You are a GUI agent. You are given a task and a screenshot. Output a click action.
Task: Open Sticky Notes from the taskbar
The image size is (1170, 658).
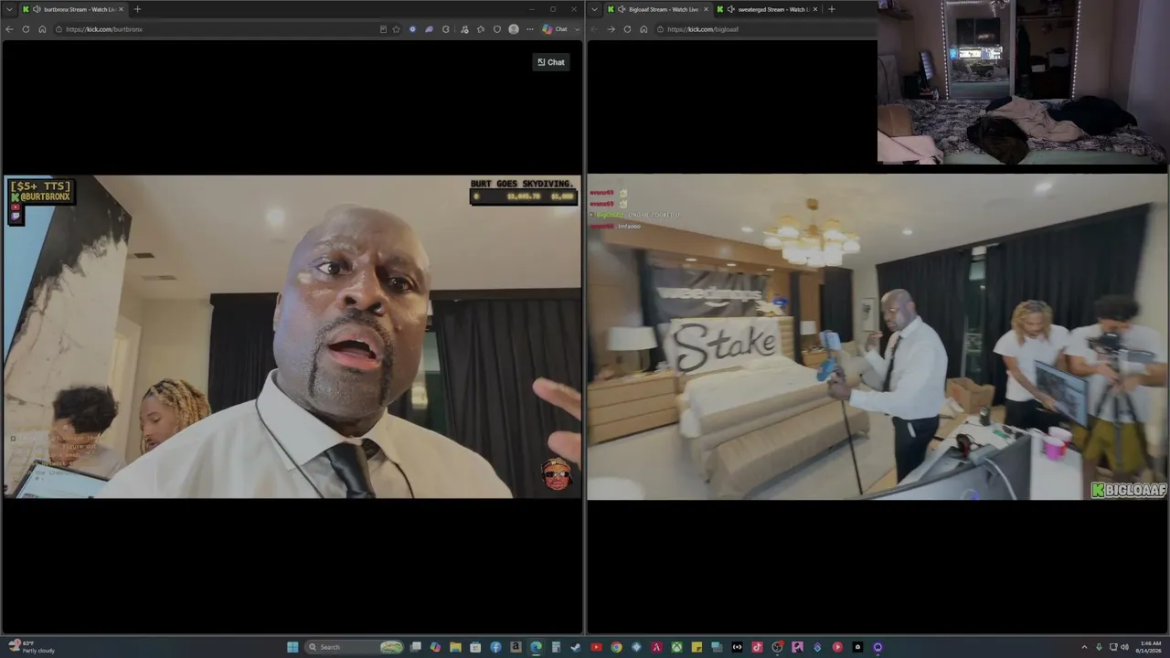pyautogui.click(x=697, y=647)
